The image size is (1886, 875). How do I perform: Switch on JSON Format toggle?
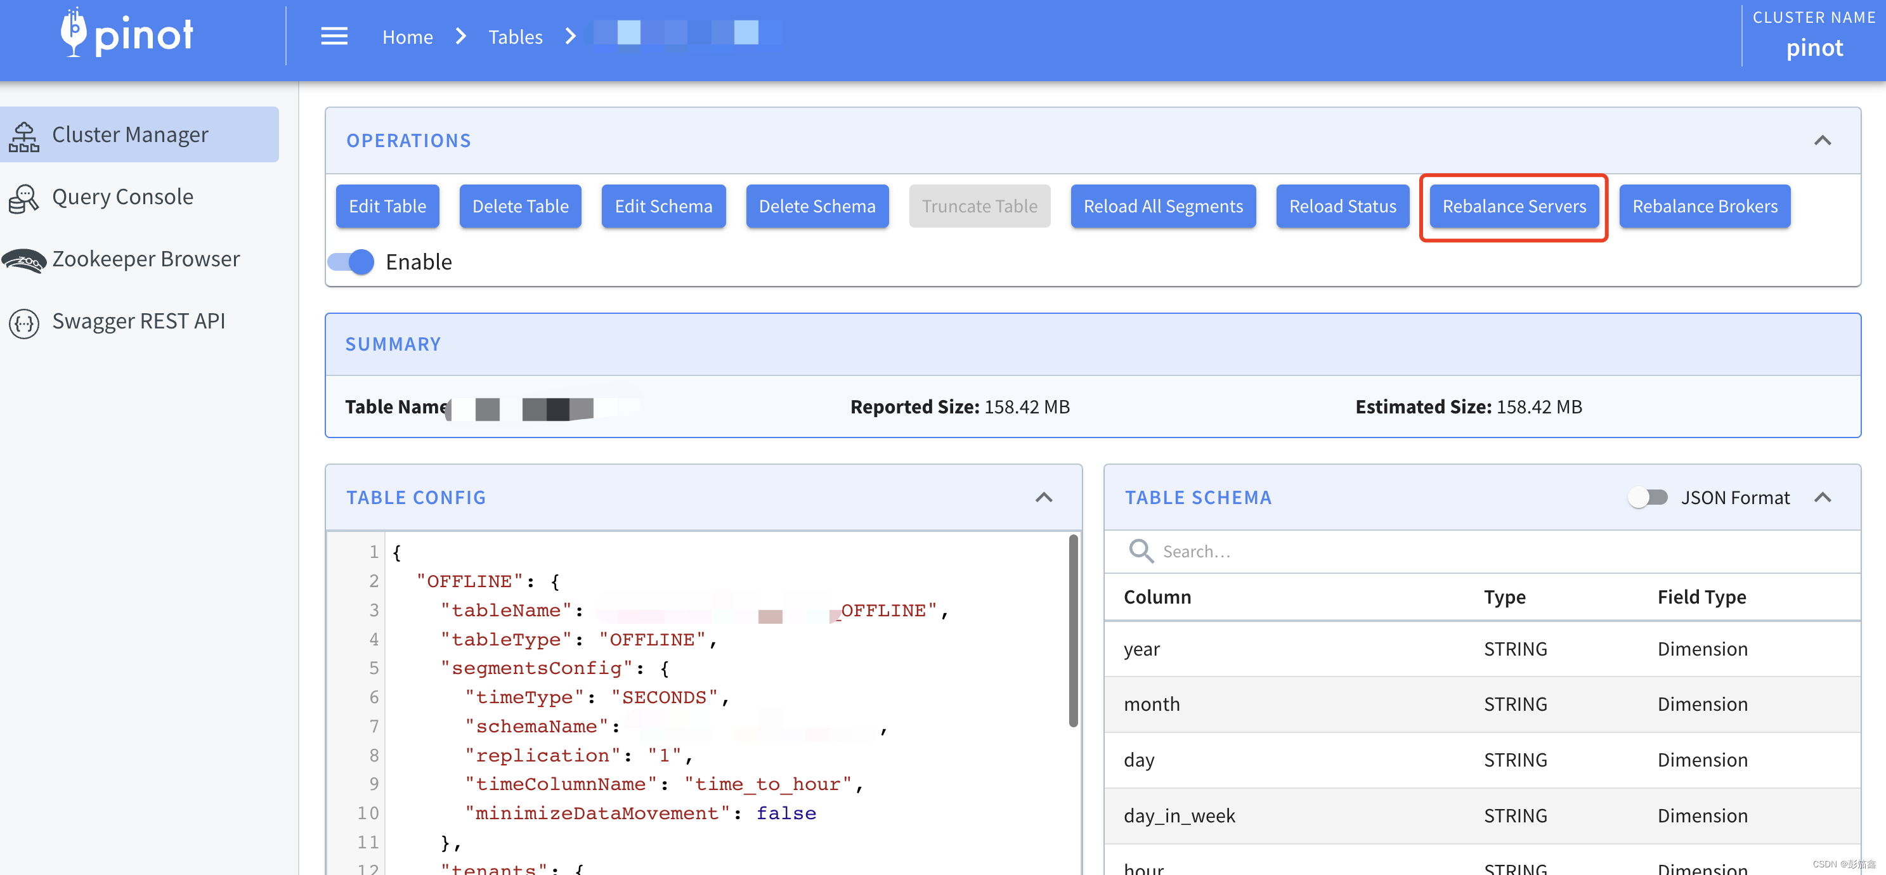(x=1648, y=497)
